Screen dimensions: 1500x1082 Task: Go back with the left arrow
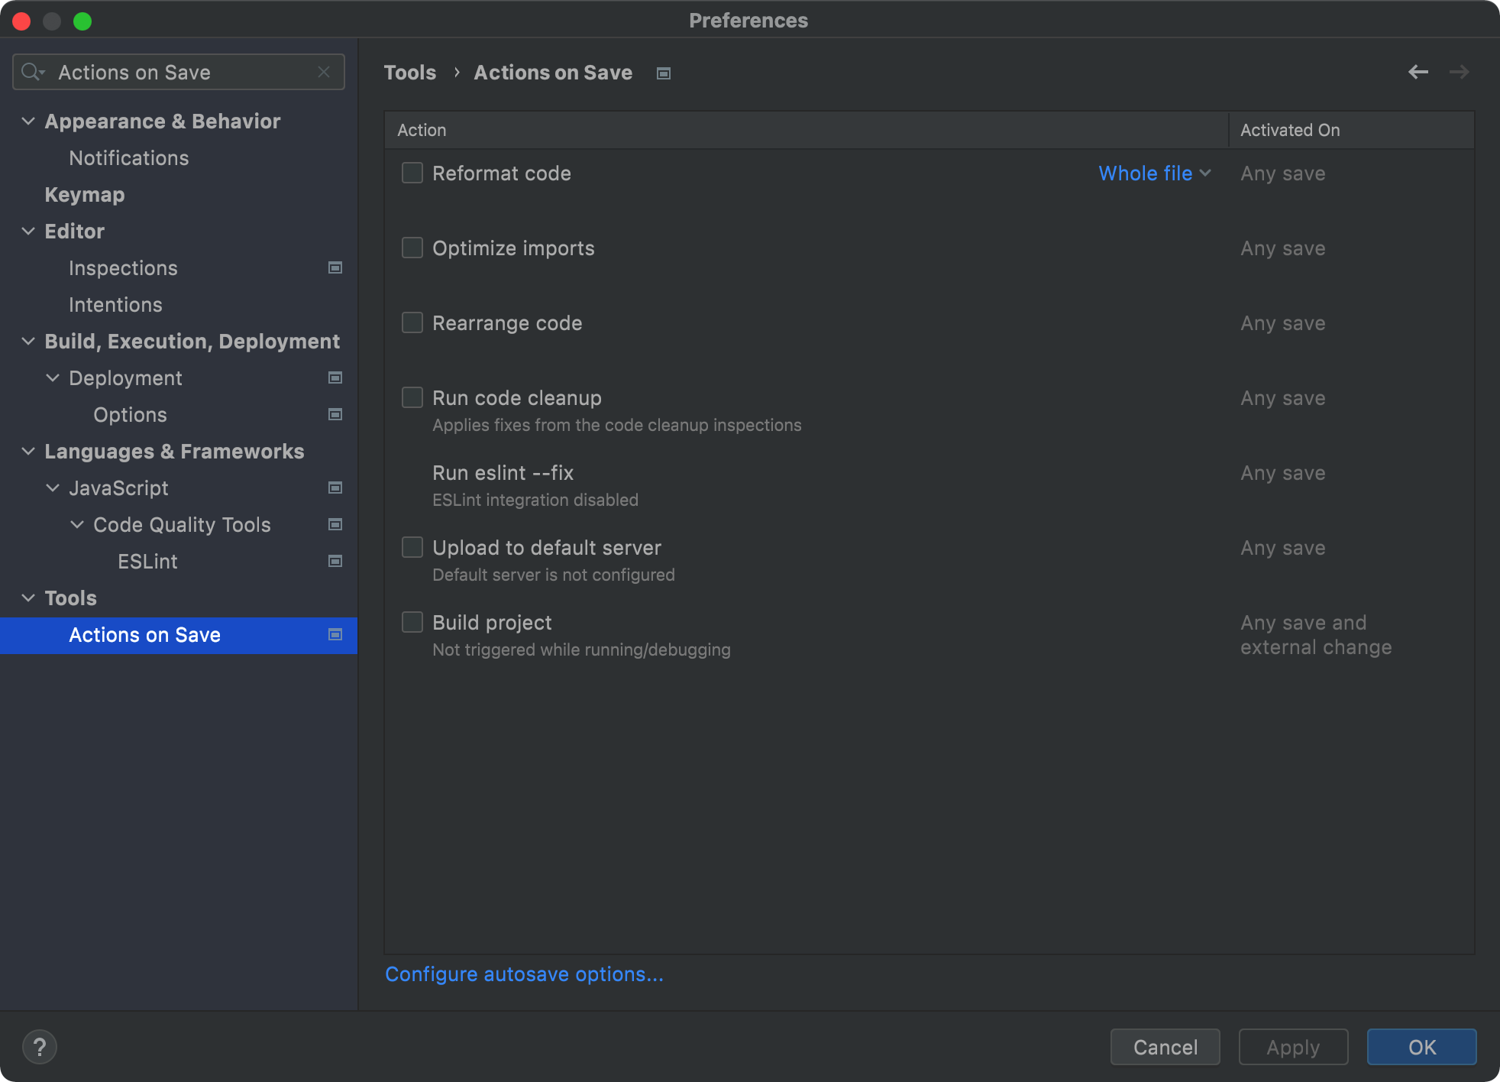click(1418, 72)
